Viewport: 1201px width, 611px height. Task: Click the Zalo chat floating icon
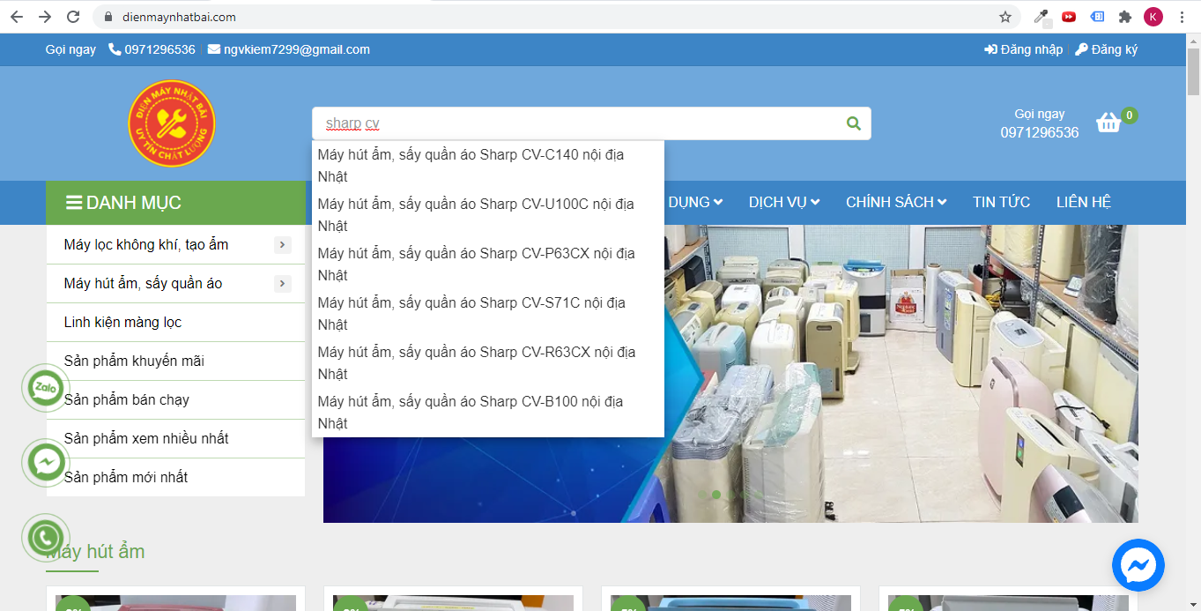[x=45, y=388]
